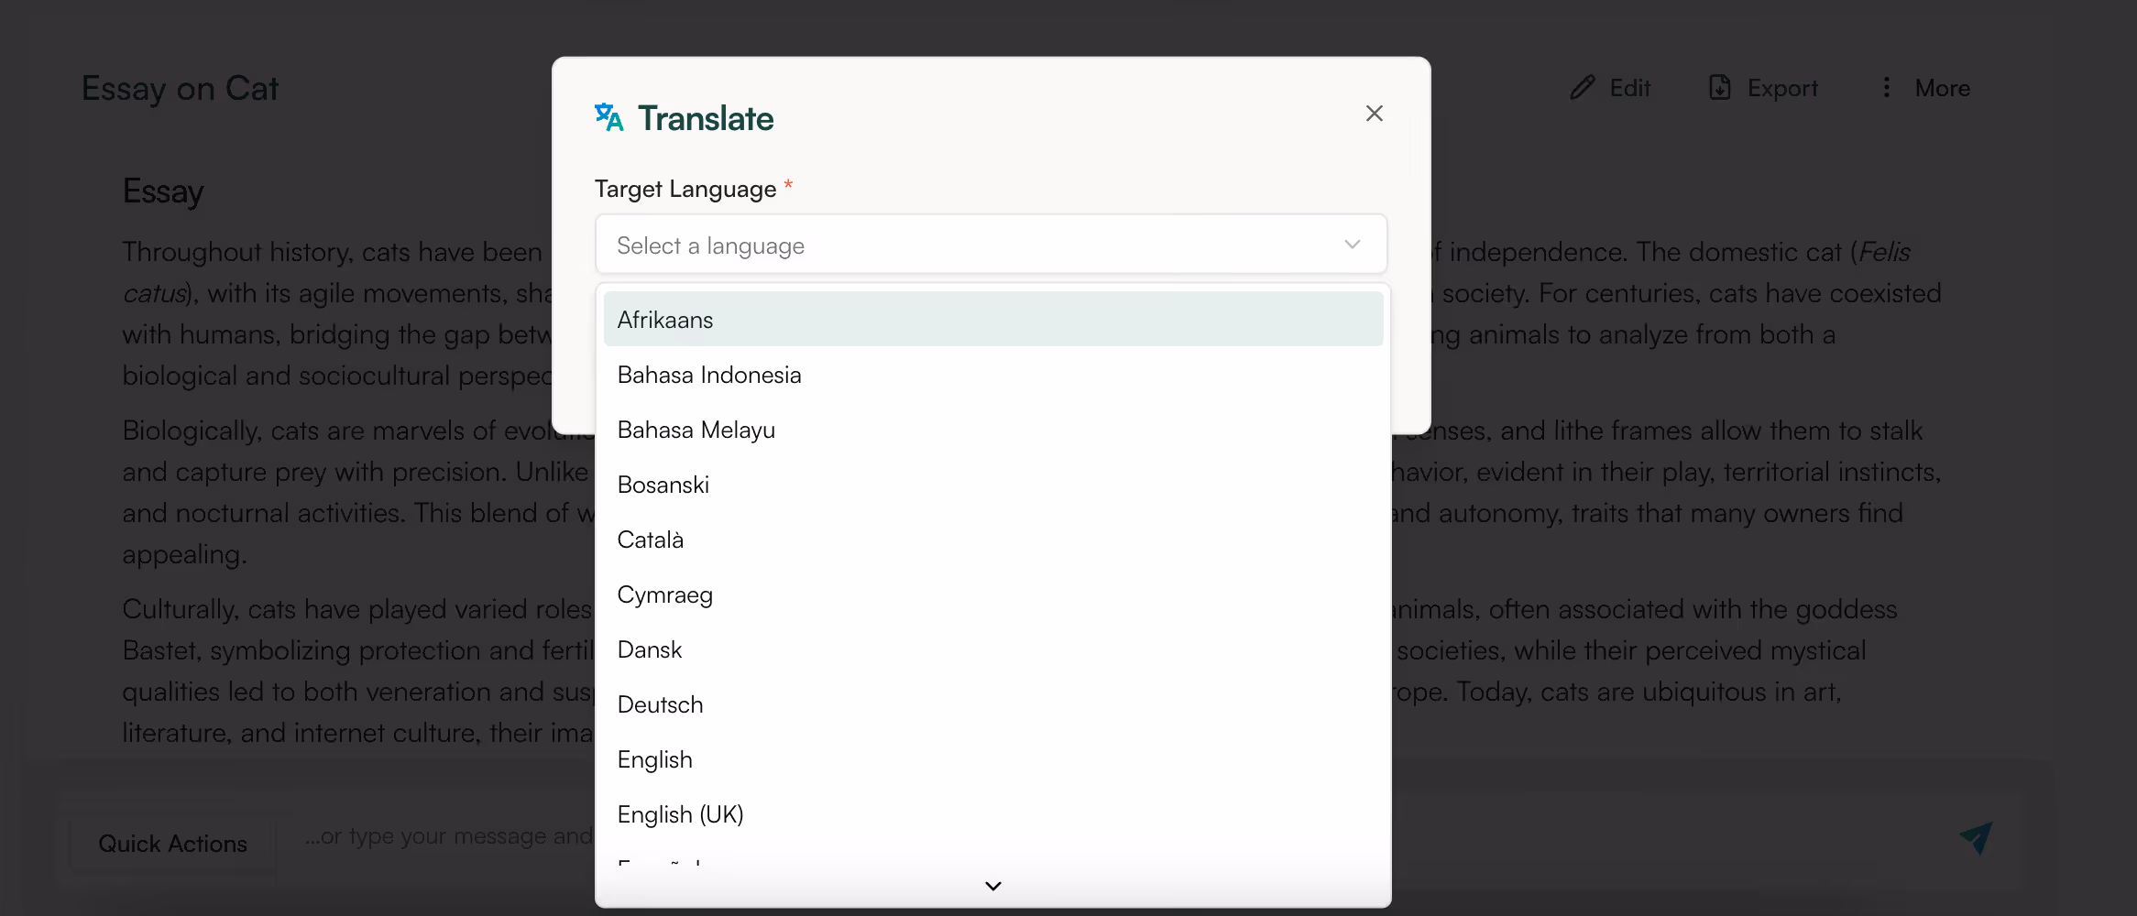Click the Essay on Cat title

point(180,88)
